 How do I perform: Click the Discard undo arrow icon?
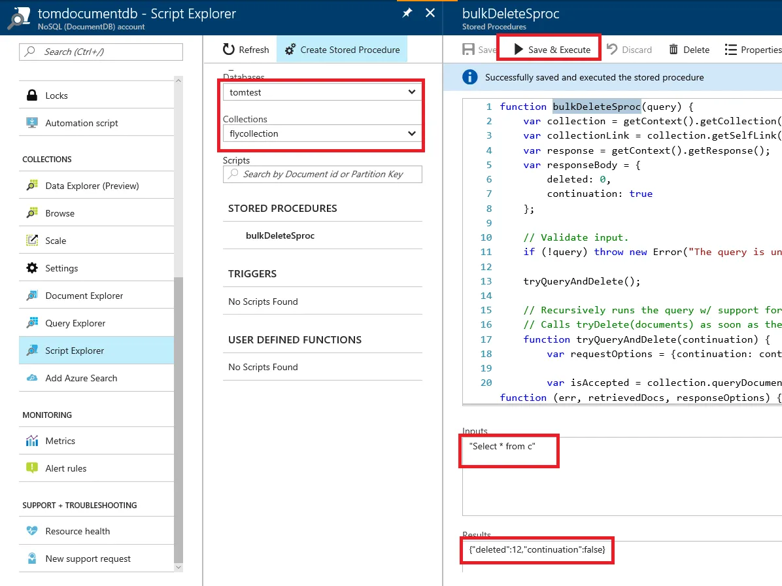tap(612, 49)
